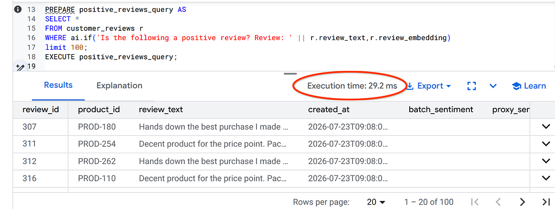Click review text in row 307
Screen dimensions: 555x209
(x=214, y=127)
